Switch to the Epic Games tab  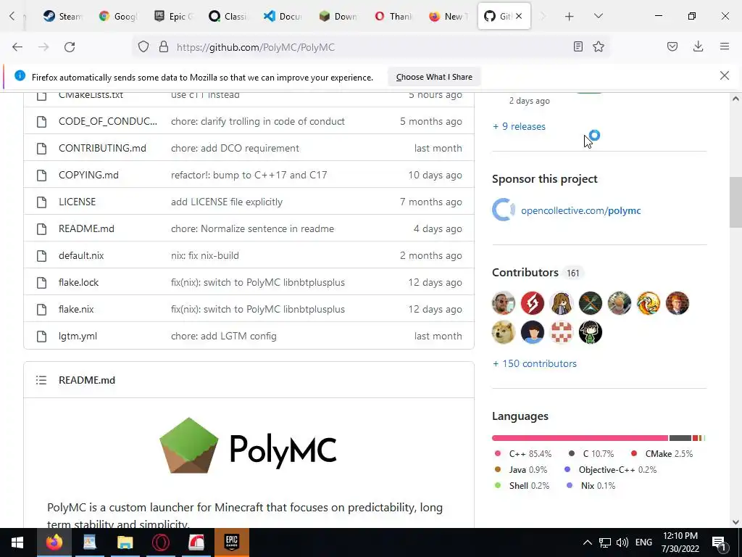172,16
